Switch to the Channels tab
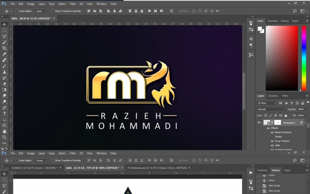 tap(273, 96)
